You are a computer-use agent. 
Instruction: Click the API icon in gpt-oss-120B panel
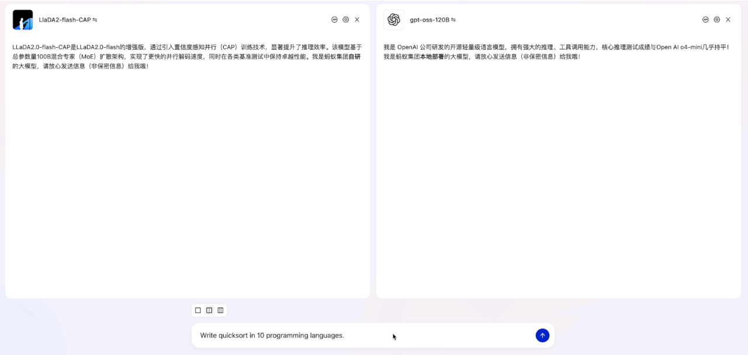(x=705, y=19)
